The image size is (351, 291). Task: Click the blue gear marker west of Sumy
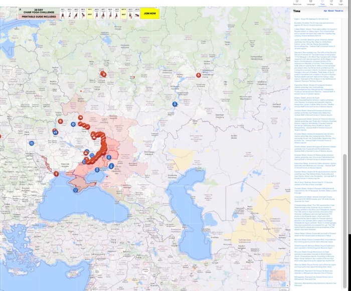coord(73,124)
